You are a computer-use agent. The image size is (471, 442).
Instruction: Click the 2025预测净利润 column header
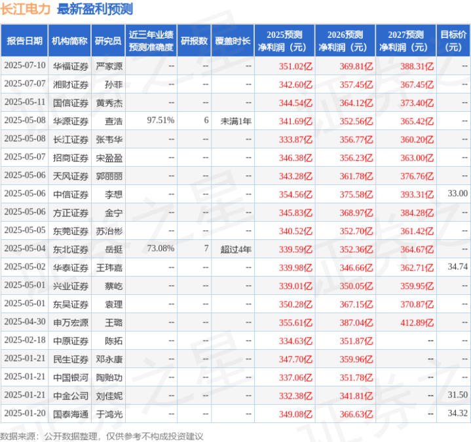pyautogui.click(x=284, y=41)
